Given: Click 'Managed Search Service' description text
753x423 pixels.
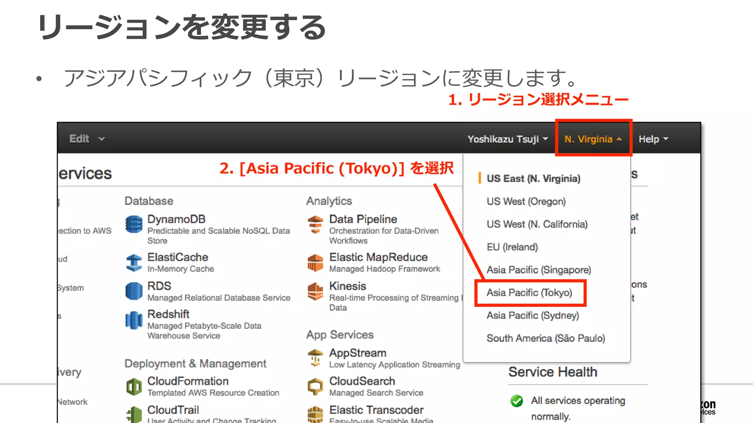Looking at the screenshot, I should pyautogui.click(x=376, y=393).
